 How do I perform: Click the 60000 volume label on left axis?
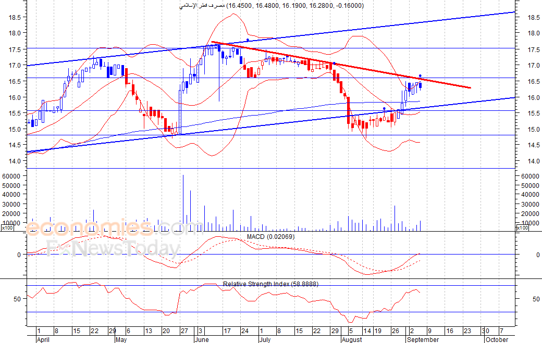tap(11, 176)
